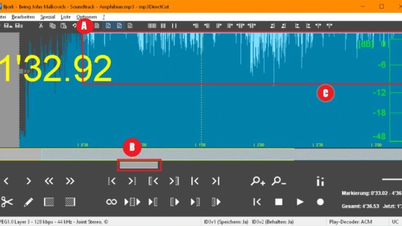
Task: Click Play-Decoder: ACM in status bar
Action: coord(351,222)
